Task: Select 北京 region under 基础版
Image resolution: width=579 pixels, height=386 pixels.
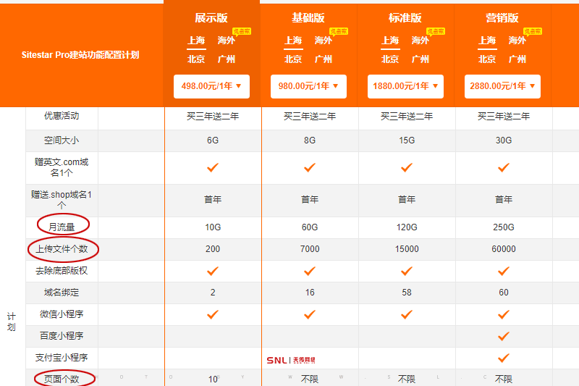Action: [x=293, y=59]
